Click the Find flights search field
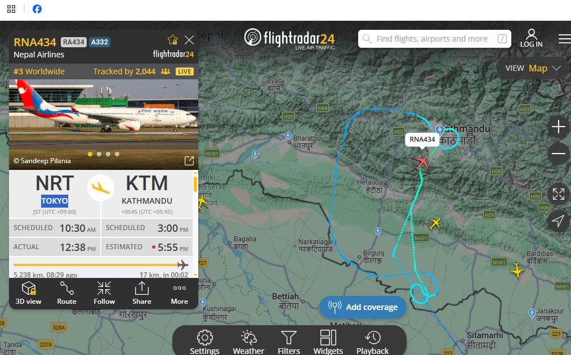Viewport: 571px width, 355px height. tap(434, 39)
